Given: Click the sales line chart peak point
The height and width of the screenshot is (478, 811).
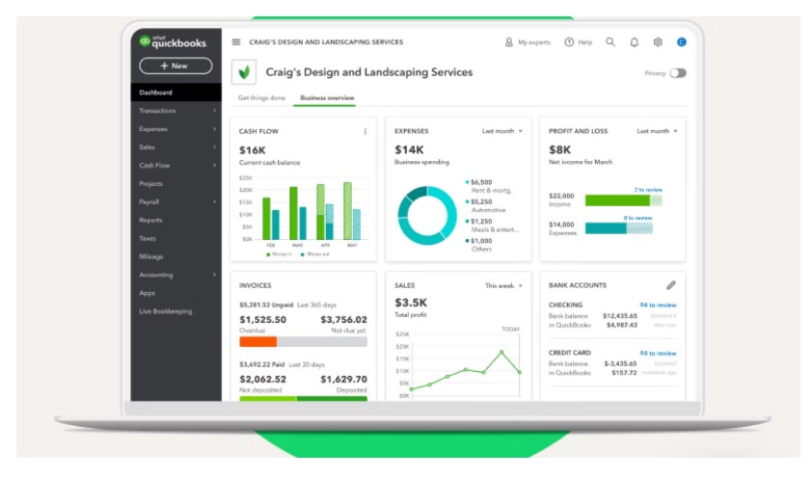Looking at the screenshot, I should [x=501, y=353].
